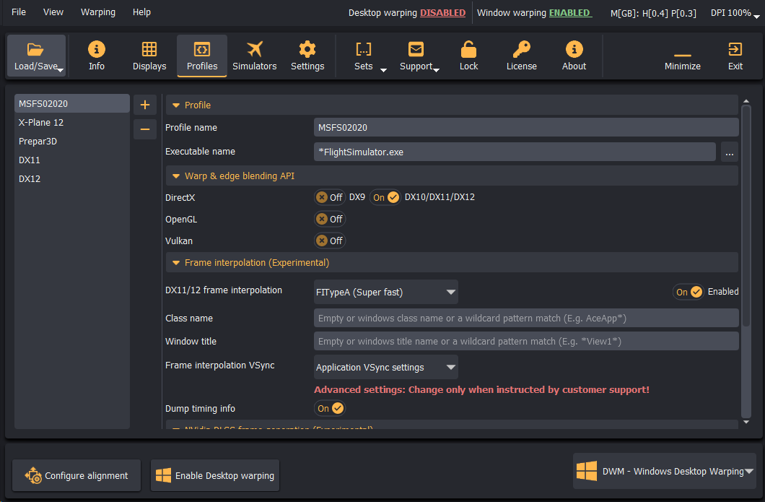The image size is (765, 502).
Task: Select the Profiles toolbar icon
Action: point(202,56)
